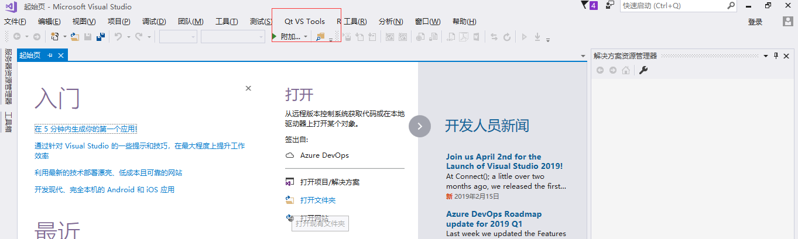Open the Undo history dropdown arrow
The height and width of the screenshot is (239, 798).
point(128,37)
